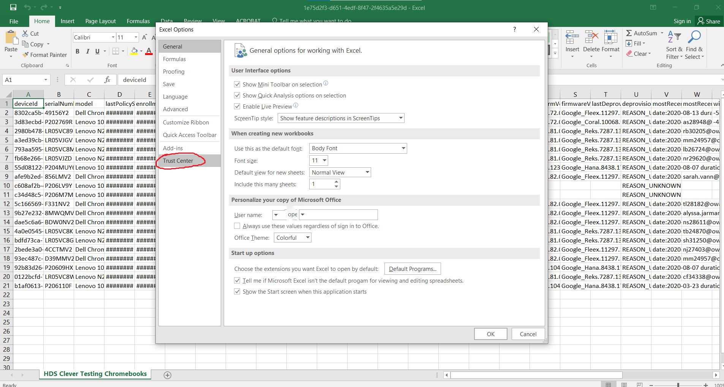Open the Name Box dropdown

point(46,80)
